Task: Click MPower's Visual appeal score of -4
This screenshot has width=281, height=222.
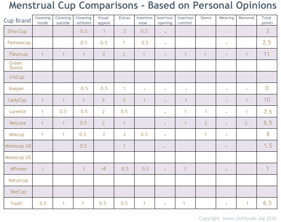Action: [104, 169]
